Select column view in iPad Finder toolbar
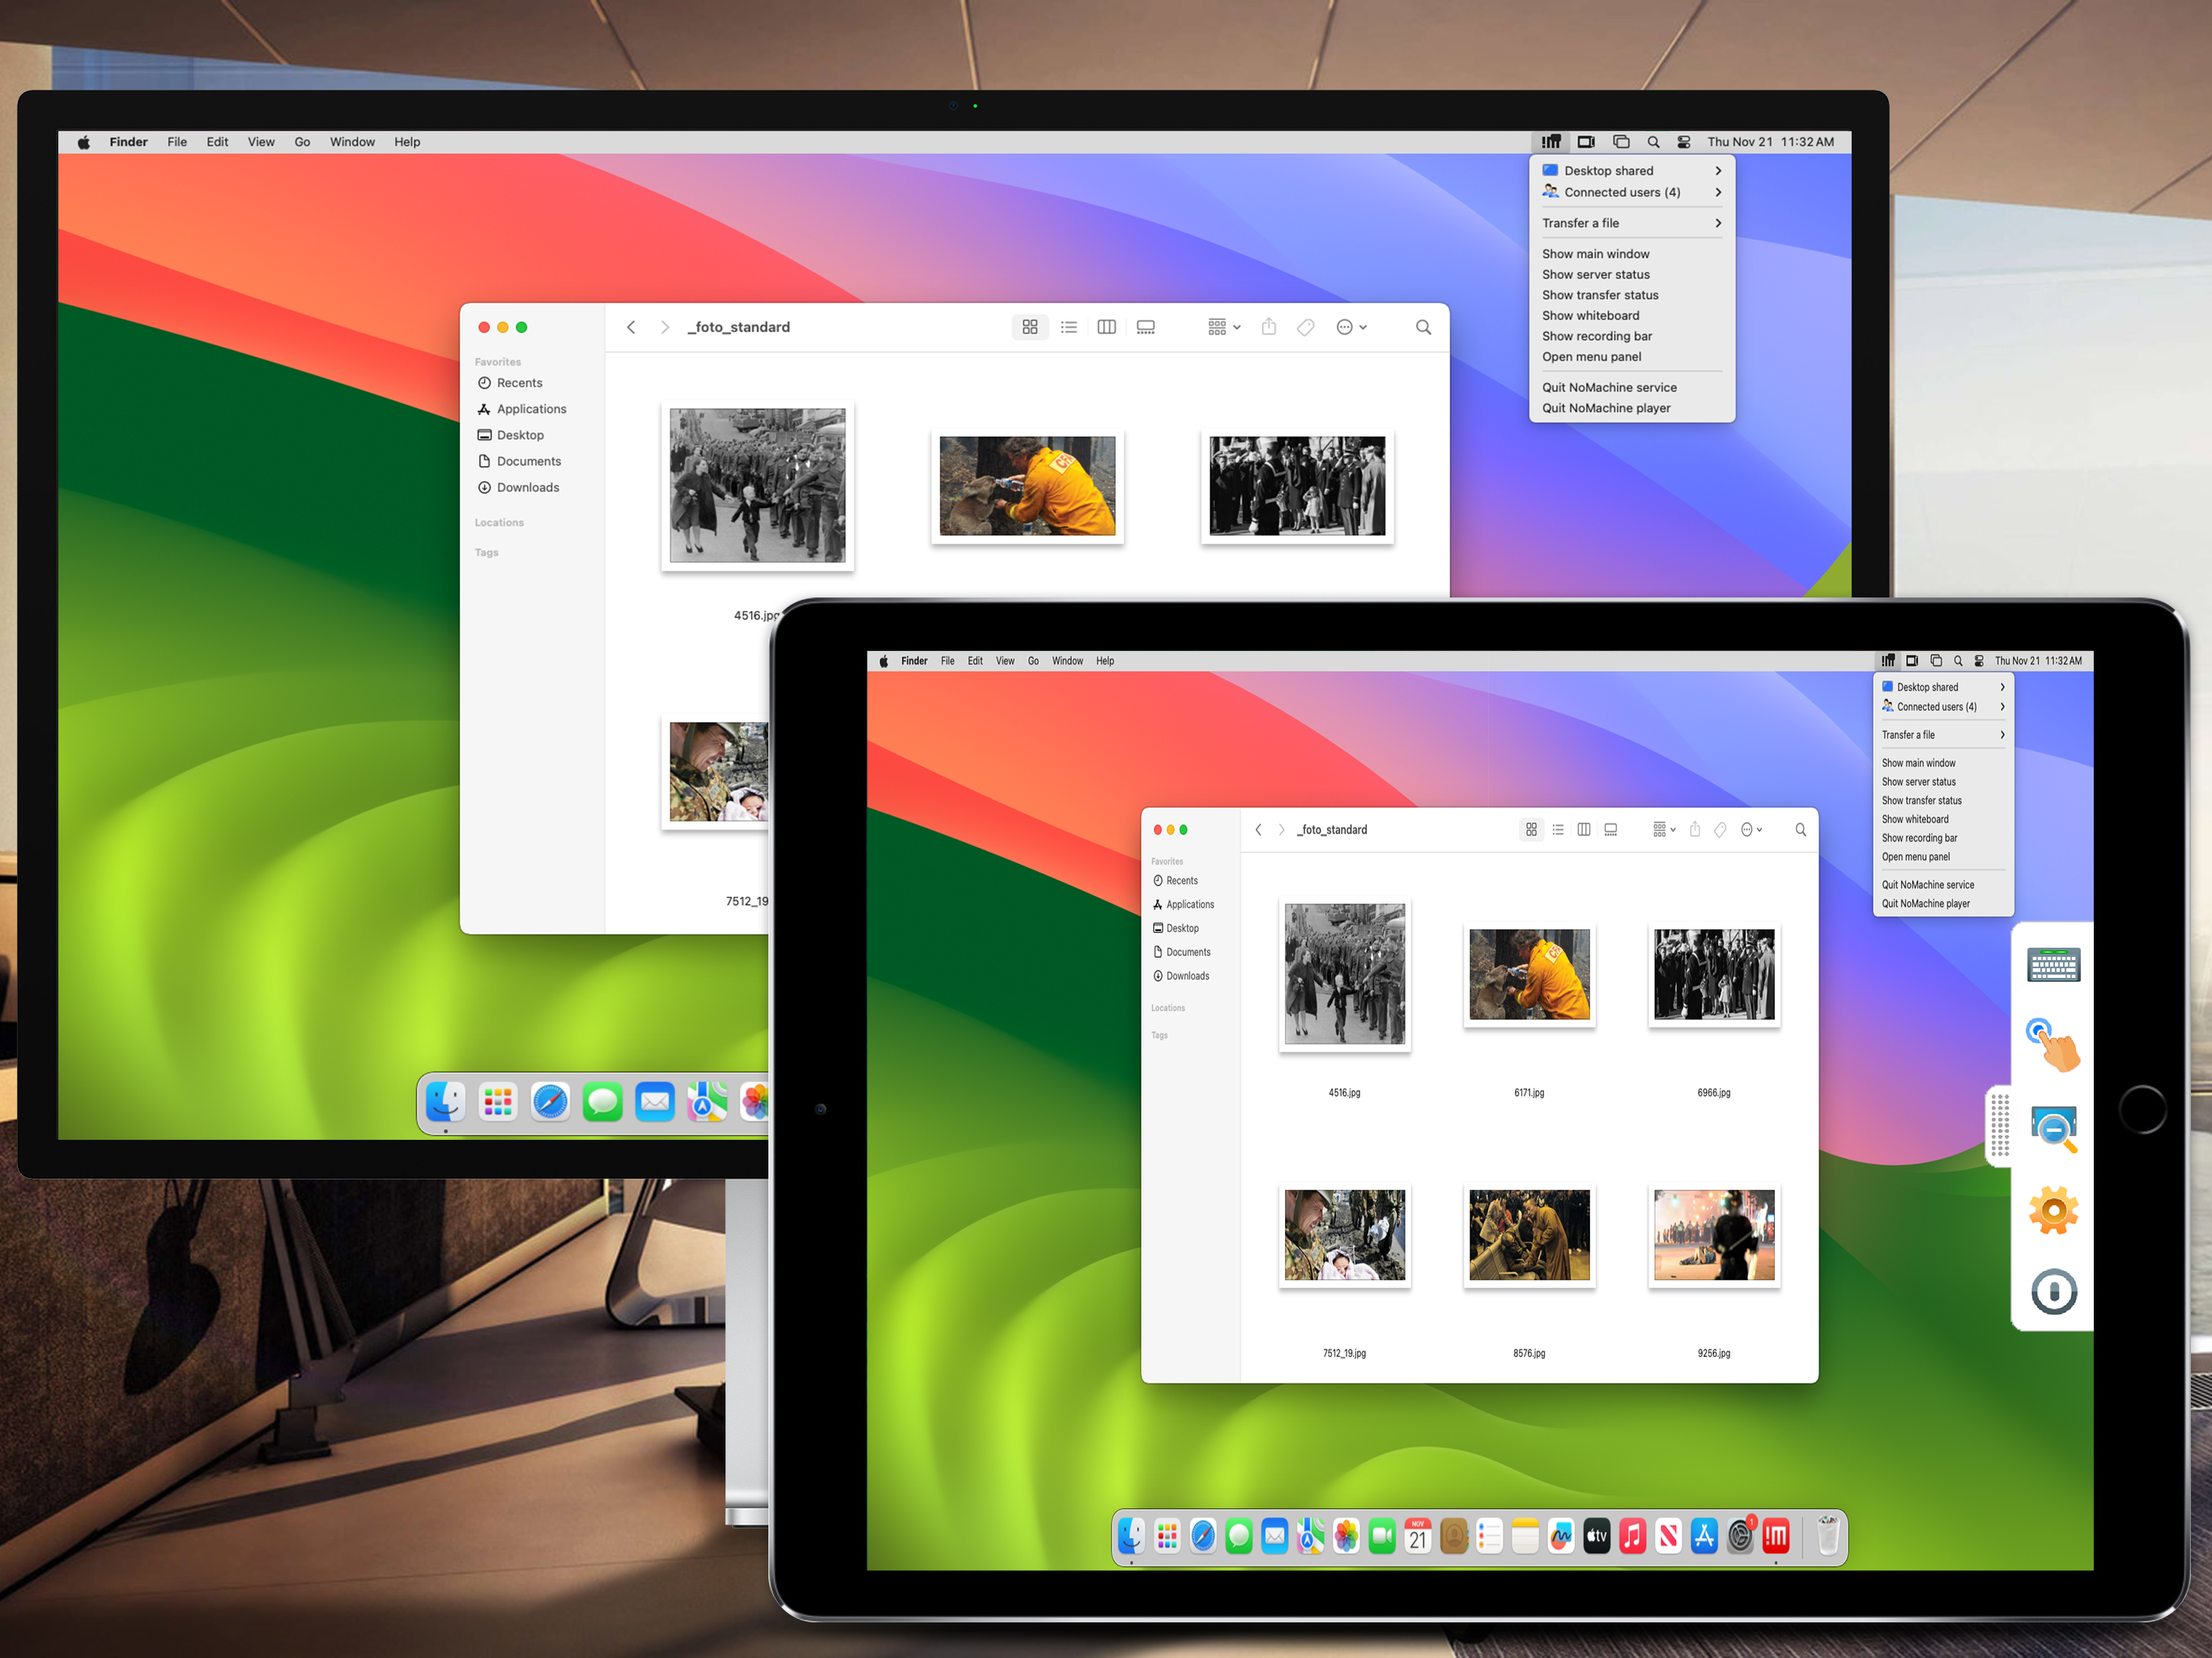Image resolution: width=2212 pixels, height=1658 pixels. 1584,830
